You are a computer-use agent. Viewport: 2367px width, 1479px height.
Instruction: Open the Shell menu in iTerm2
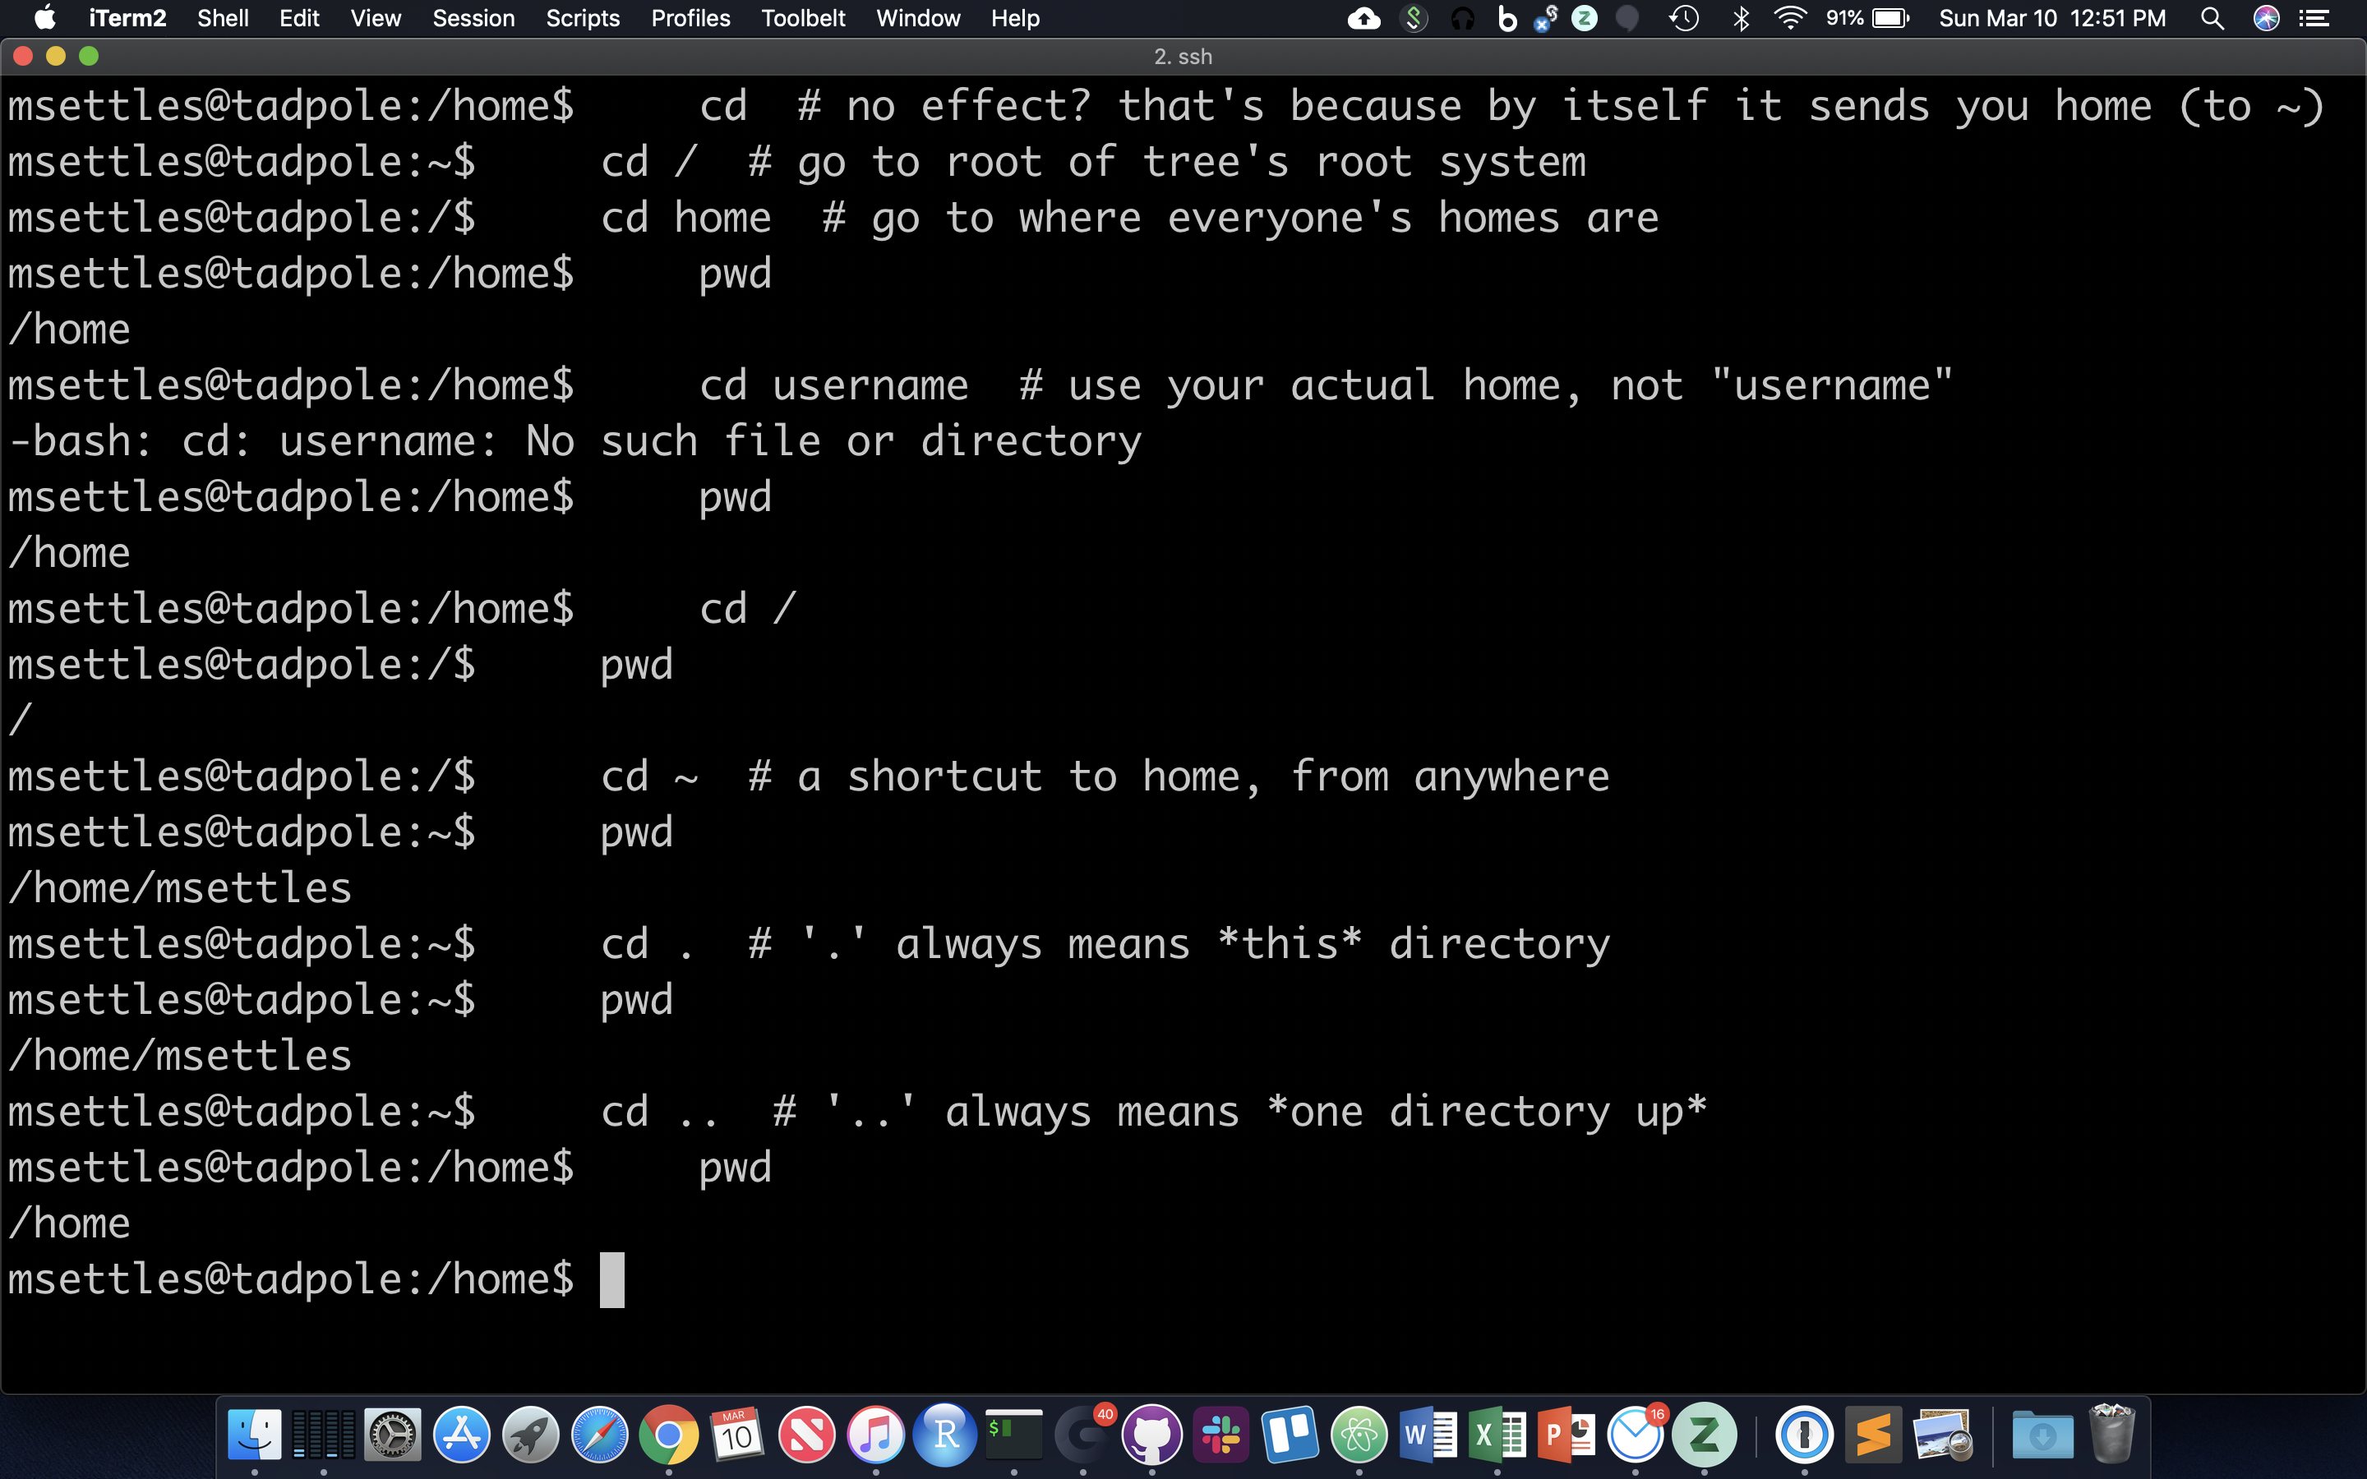pos(222,17)
